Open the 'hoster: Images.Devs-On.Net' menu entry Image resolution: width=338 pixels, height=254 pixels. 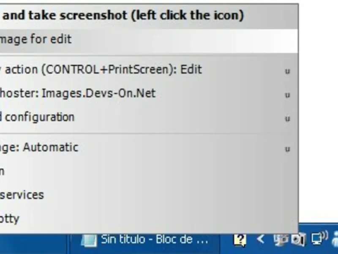pyautogui.click(x=78, y=93)
